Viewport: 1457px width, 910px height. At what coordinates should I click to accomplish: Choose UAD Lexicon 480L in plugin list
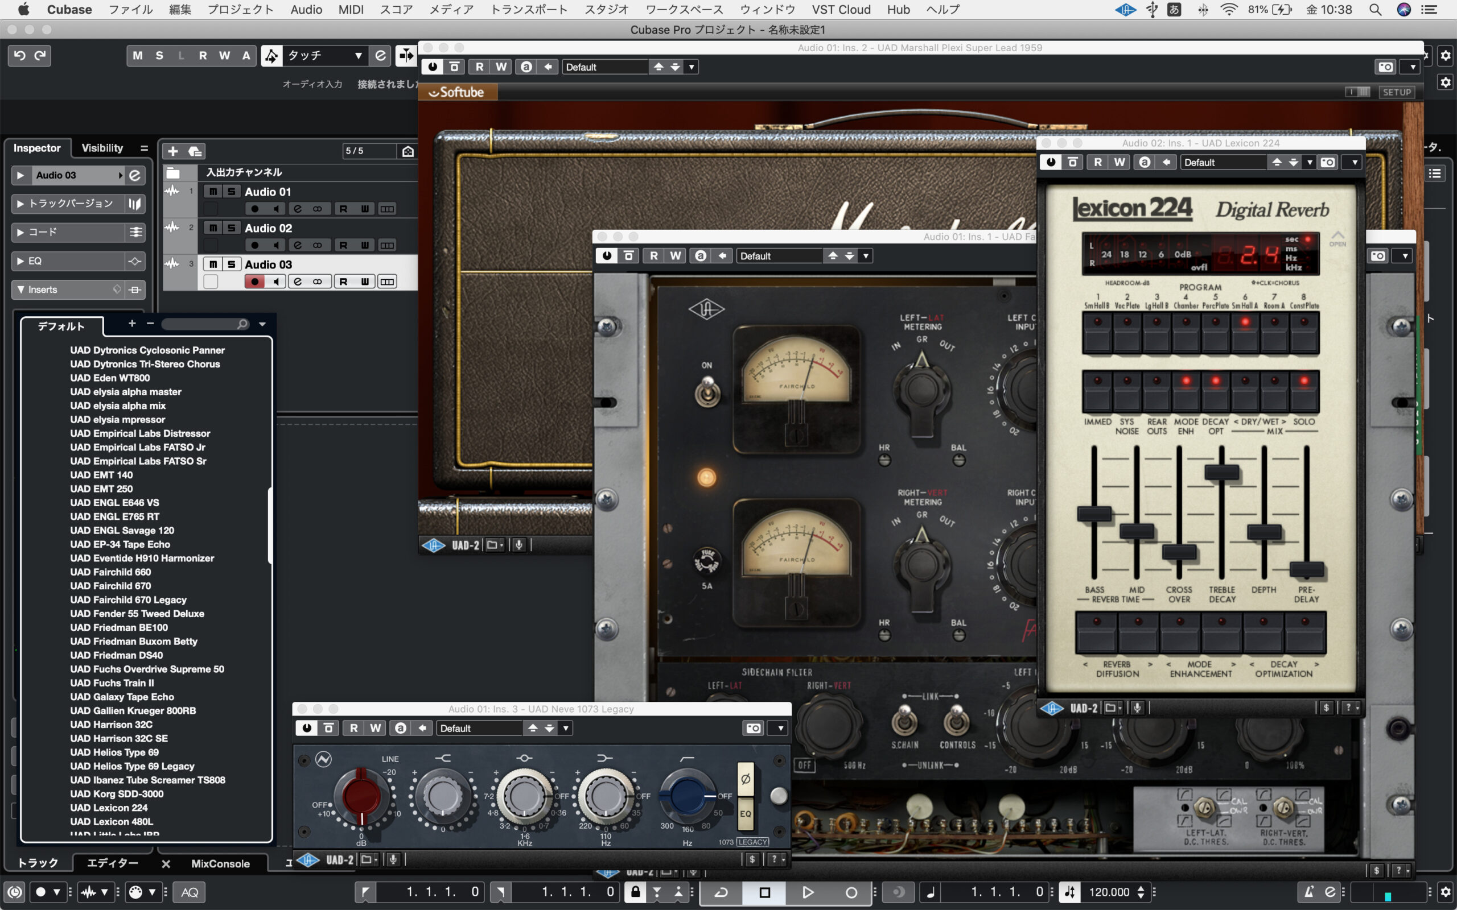112,821
